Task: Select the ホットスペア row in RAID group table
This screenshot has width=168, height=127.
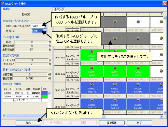Action: point(25,100)
